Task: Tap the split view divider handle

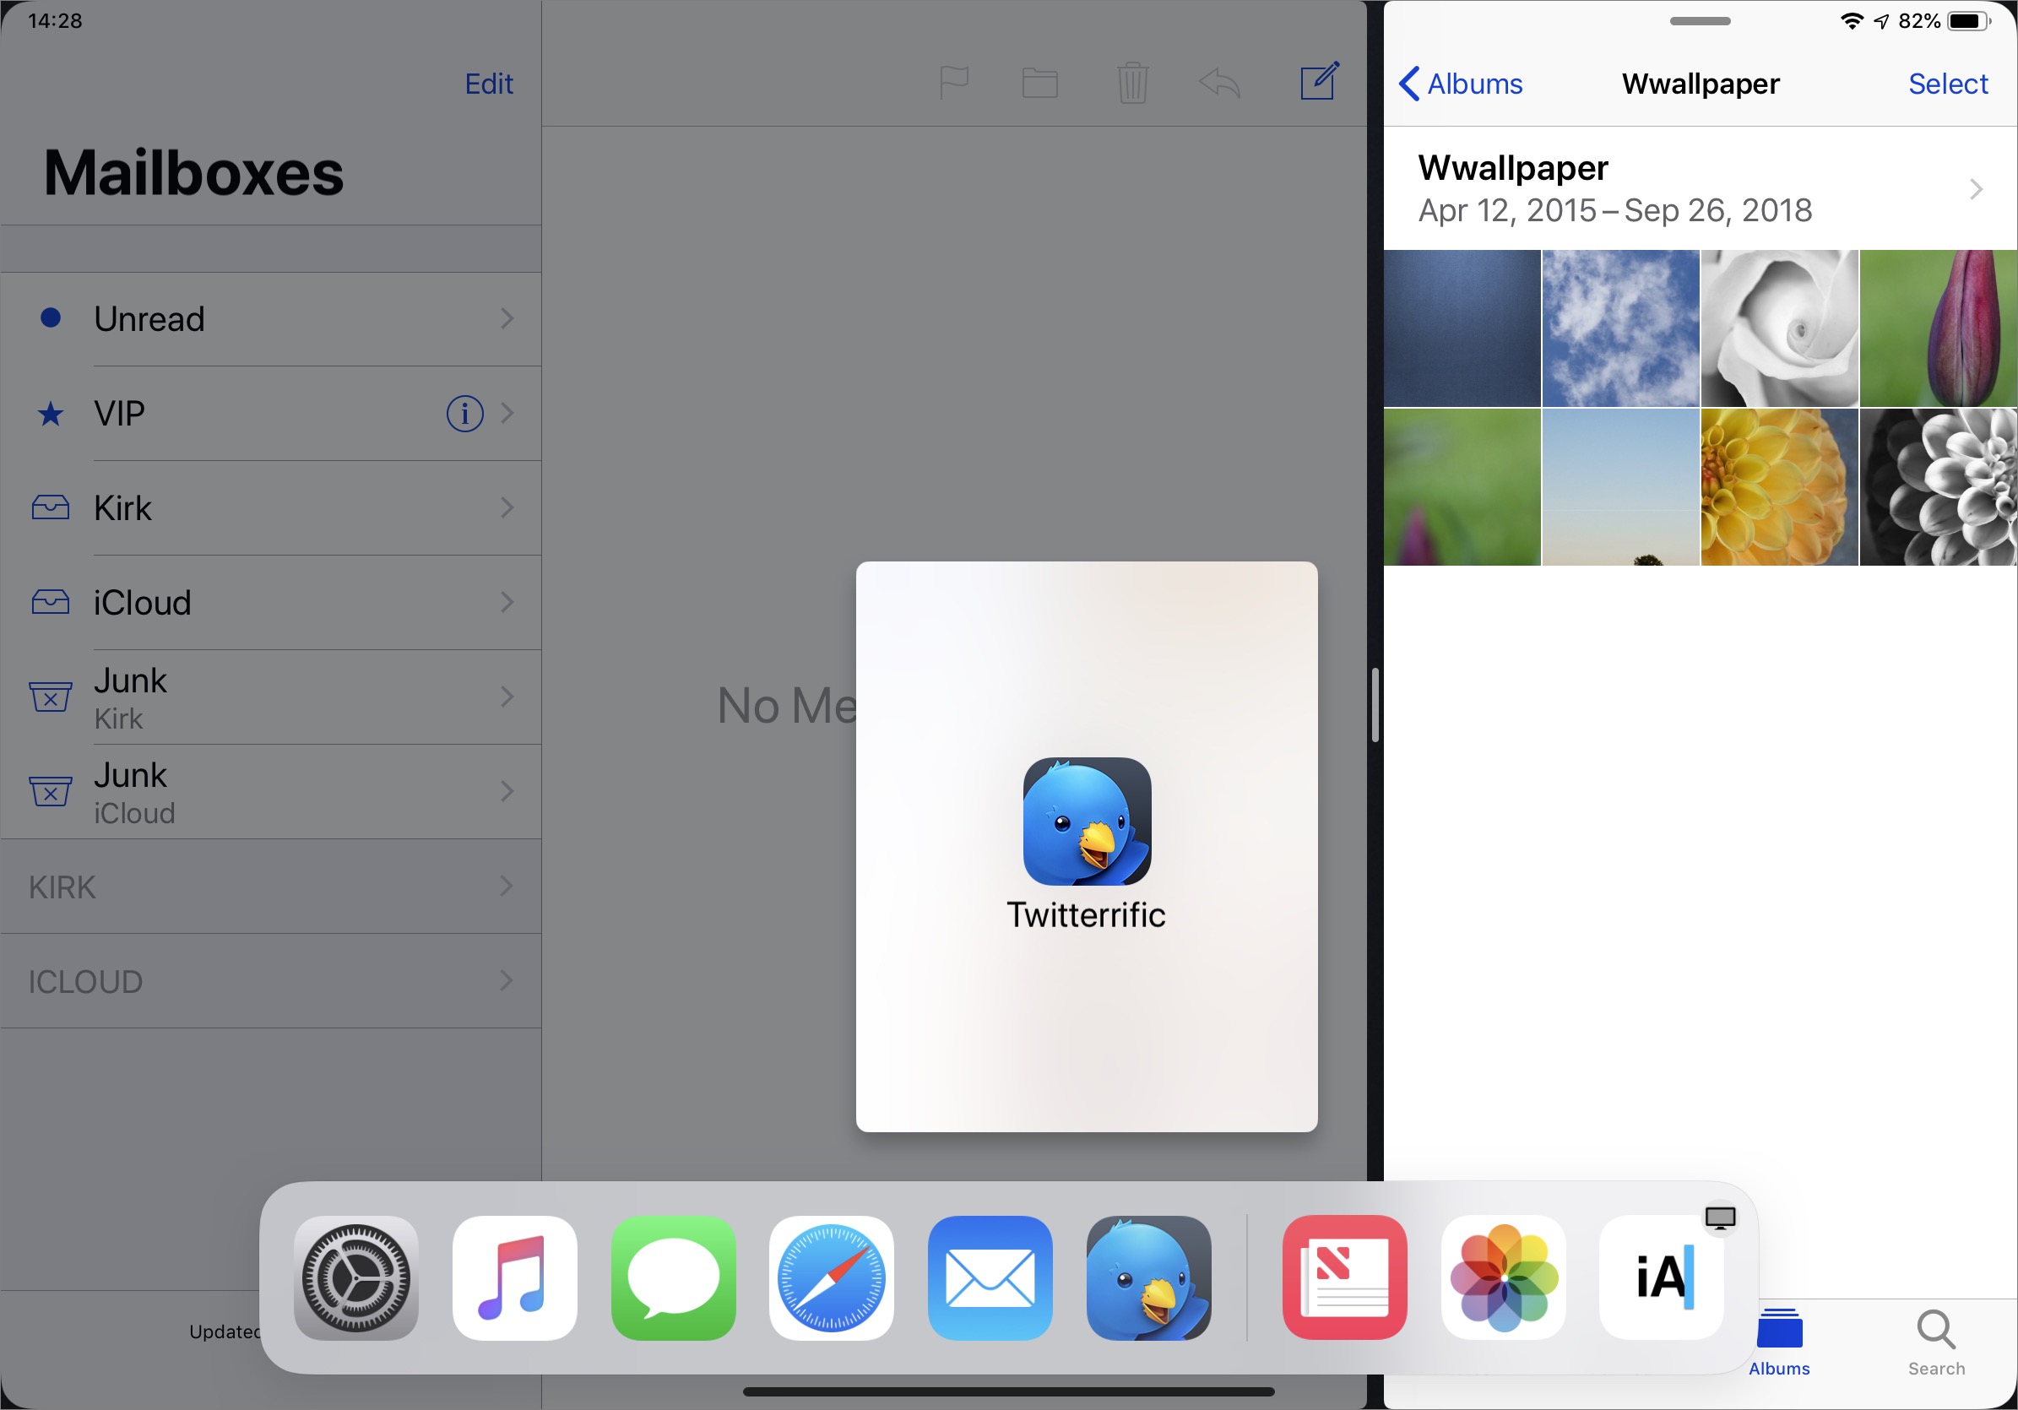Action: (x=1375, y=705)
